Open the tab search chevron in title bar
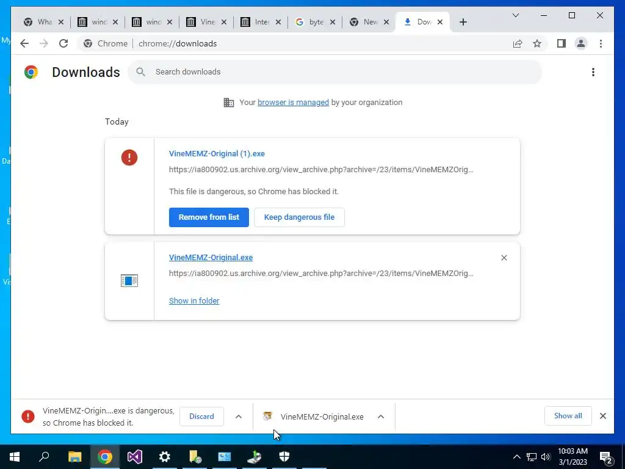 515,15
